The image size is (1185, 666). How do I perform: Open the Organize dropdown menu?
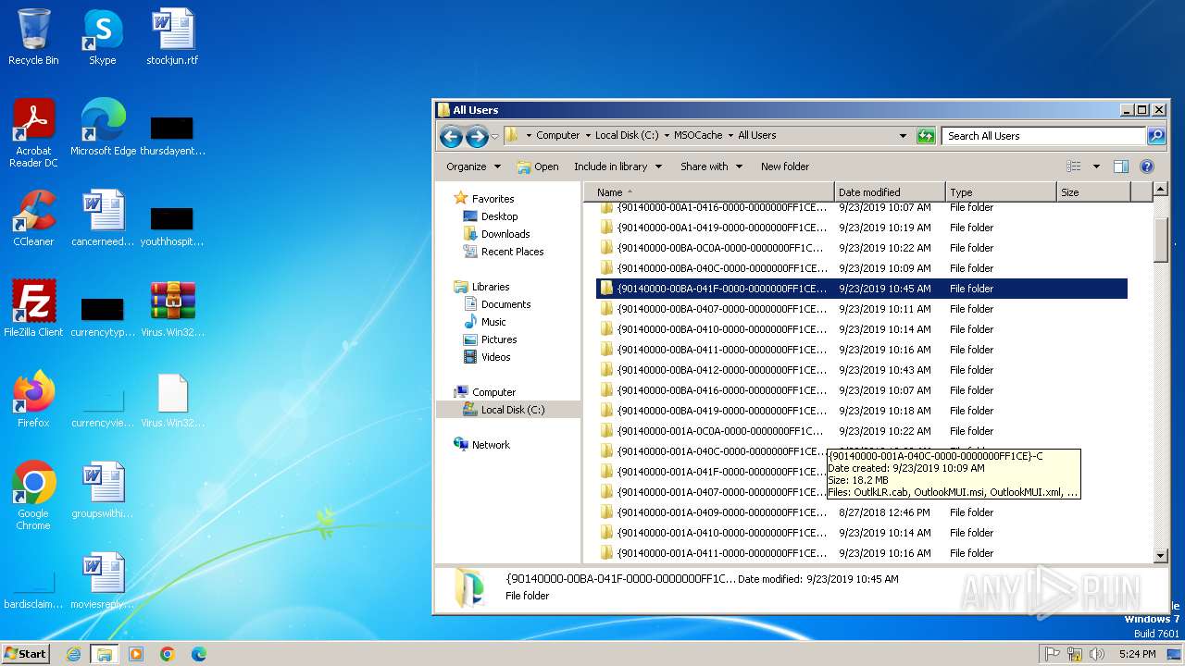(x=473, y=166)
